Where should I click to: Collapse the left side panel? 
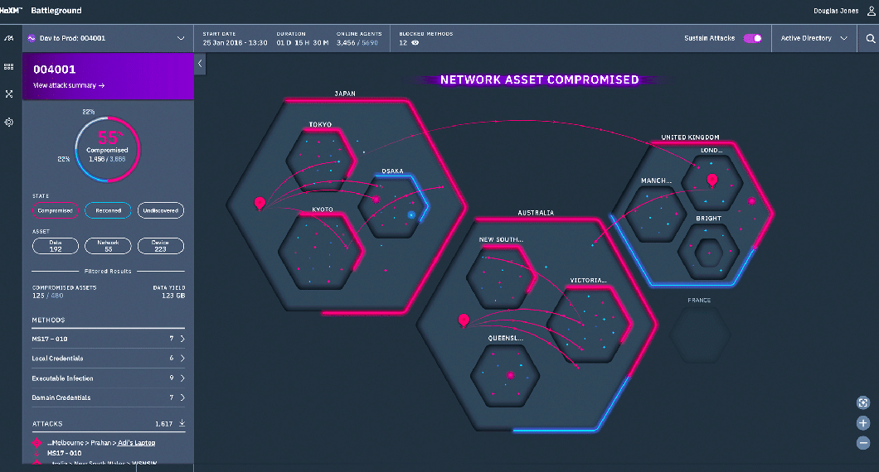coord(200,64)
